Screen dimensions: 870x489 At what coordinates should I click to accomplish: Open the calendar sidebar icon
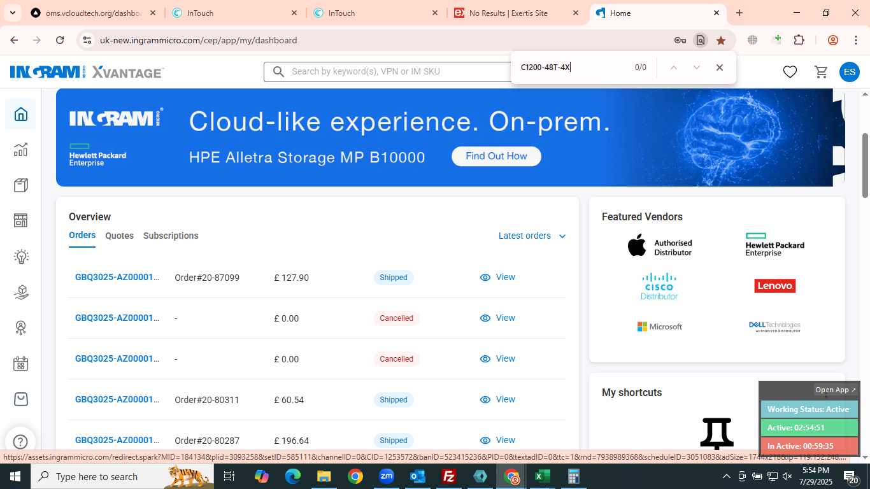(21, 364)
